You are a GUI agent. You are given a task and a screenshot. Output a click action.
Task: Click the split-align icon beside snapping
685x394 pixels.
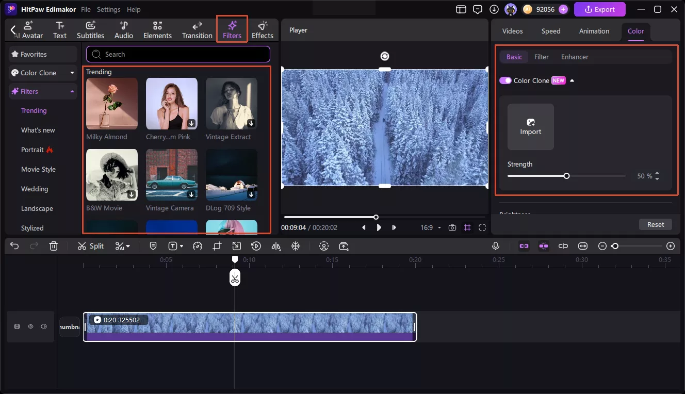point(563,246)
